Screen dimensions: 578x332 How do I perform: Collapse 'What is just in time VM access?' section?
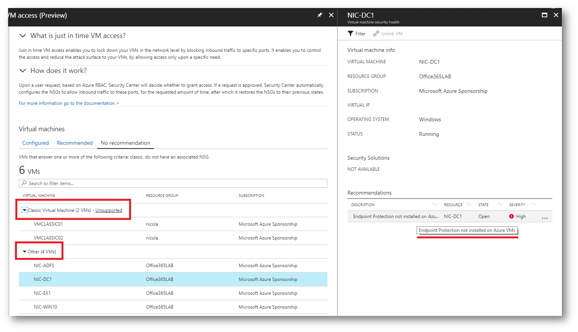[x=23, y=36]
